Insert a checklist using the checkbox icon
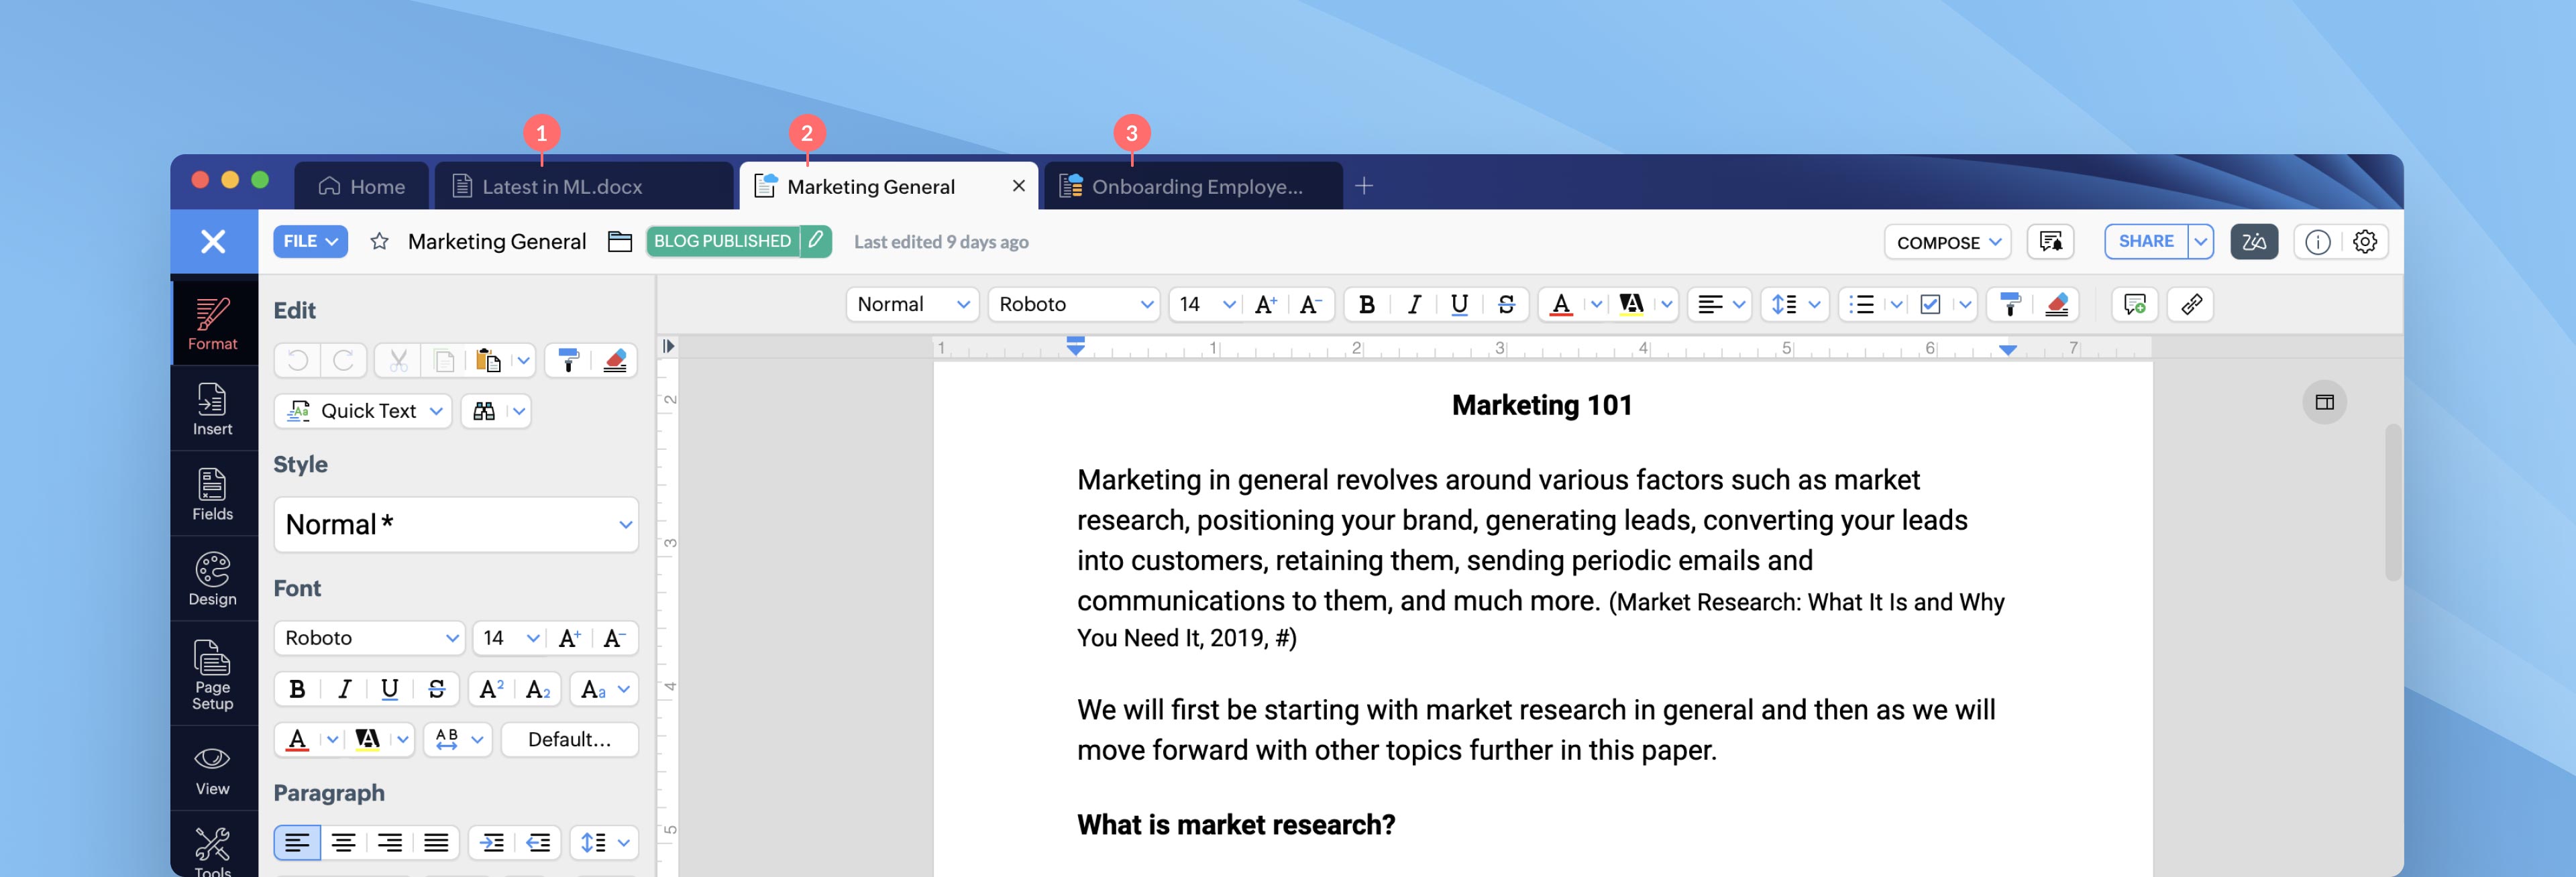 (1929, 305)
